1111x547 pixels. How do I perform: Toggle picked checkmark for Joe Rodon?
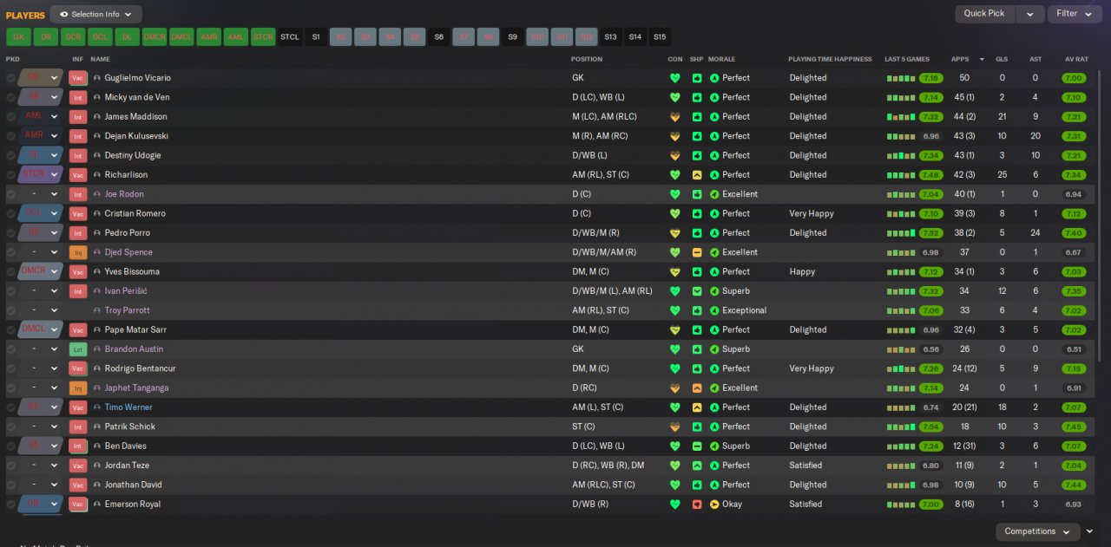click(10, 194)
